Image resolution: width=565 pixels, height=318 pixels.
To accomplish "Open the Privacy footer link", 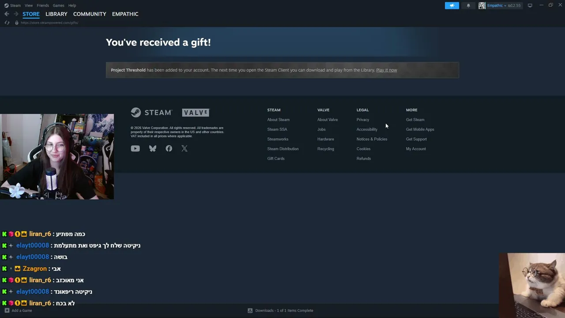I will click(x=363, y=120).
